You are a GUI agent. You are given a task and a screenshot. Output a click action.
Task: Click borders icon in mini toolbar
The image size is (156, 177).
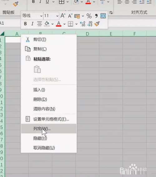pos(71,24)
